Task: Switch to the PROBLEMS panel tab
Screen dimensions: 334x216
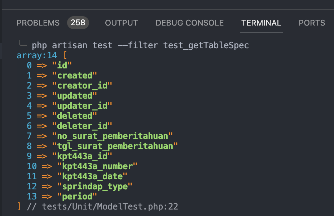Action: coord(38,23)
